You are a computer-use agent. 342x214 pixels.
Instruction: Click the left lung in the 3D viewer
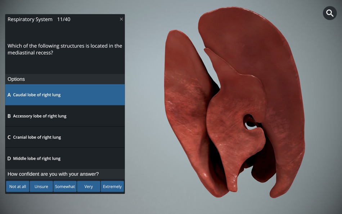184,108
